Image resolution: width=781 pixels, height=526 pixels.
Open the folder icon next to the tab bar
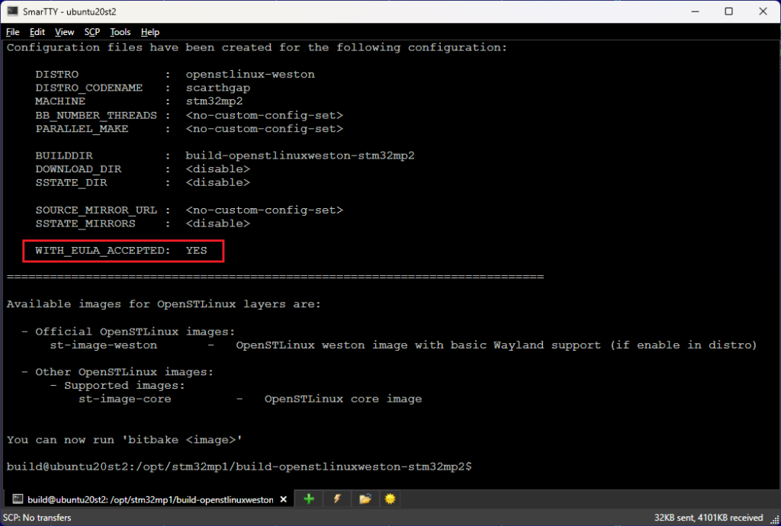(x=365, y=499)
